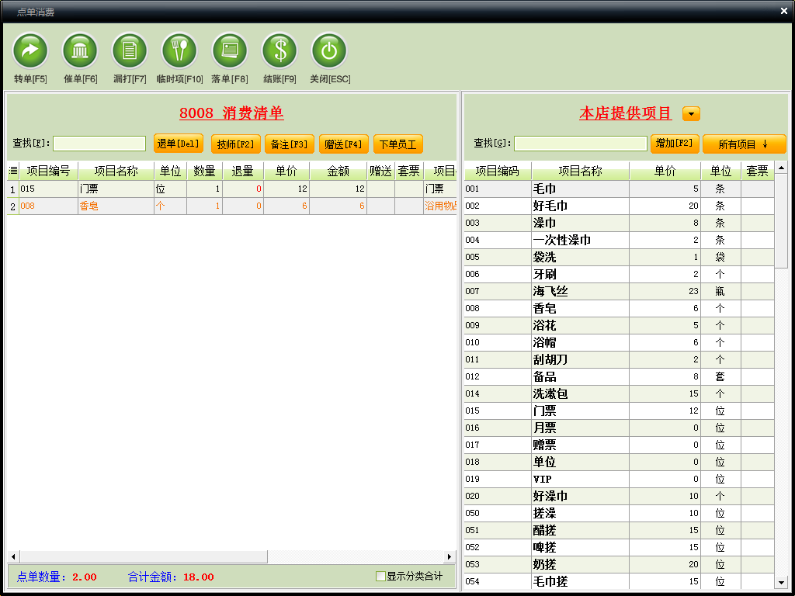Select item 052 啤搓

(619, 547)
